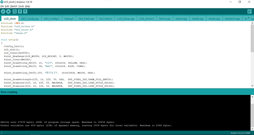The height and width of the screenshot is (135, 254).
Task: Switch to the font24CN.cpp tab
Action: pyautogui.click(x=232, y=19)
